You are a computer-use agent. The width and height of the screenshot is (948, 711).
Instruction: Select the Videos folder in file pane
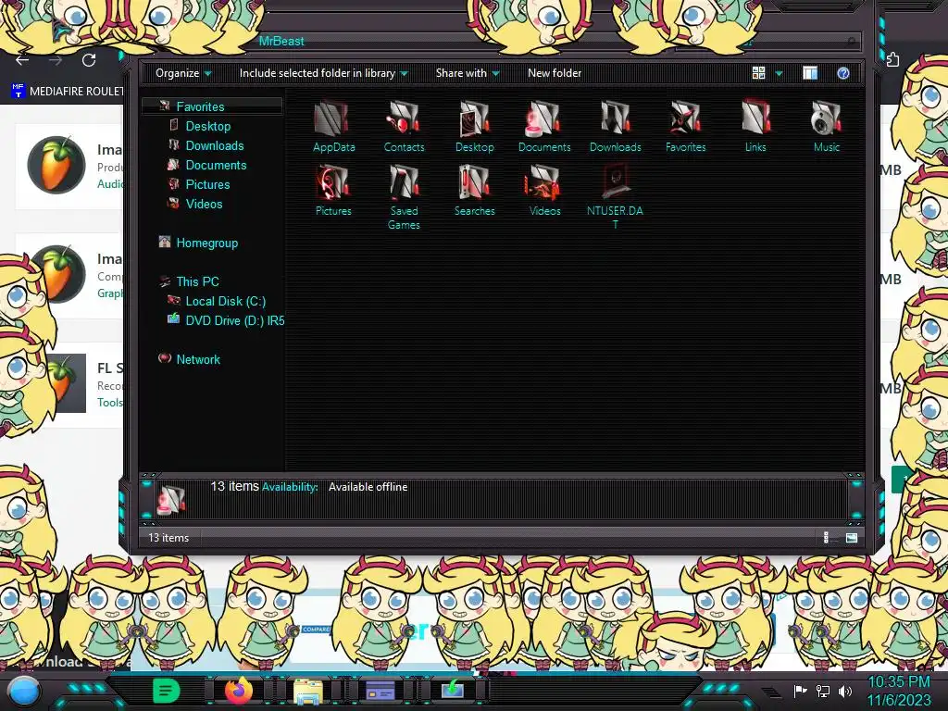544,191
